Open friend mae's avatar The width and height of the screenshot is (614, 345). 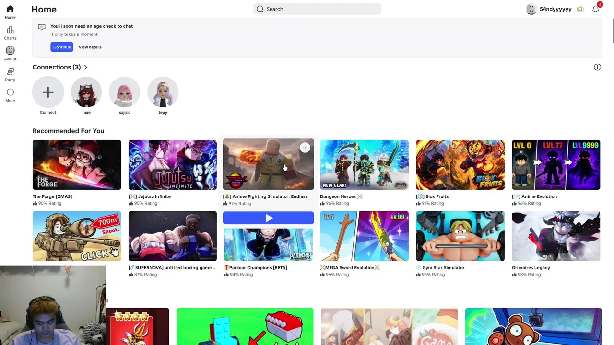pos(86,92)
